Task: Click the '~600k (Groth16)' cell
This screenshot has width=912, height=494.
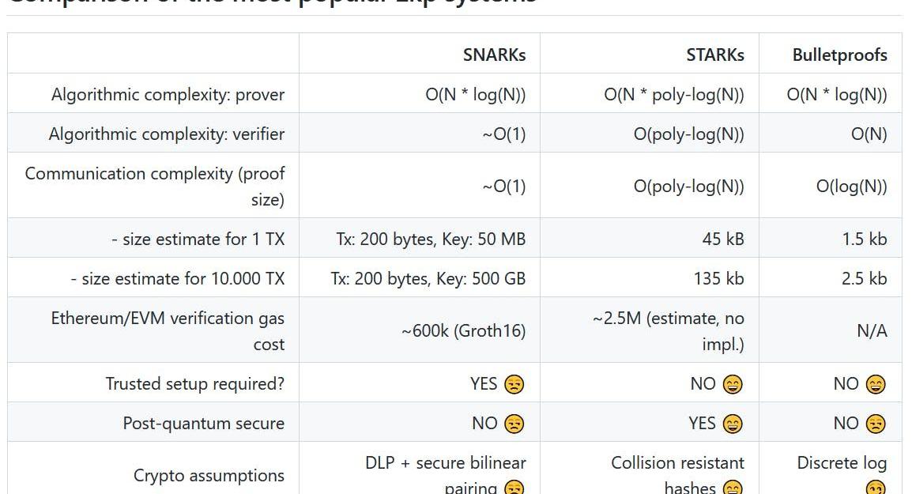Action: [x=464, y=330]
